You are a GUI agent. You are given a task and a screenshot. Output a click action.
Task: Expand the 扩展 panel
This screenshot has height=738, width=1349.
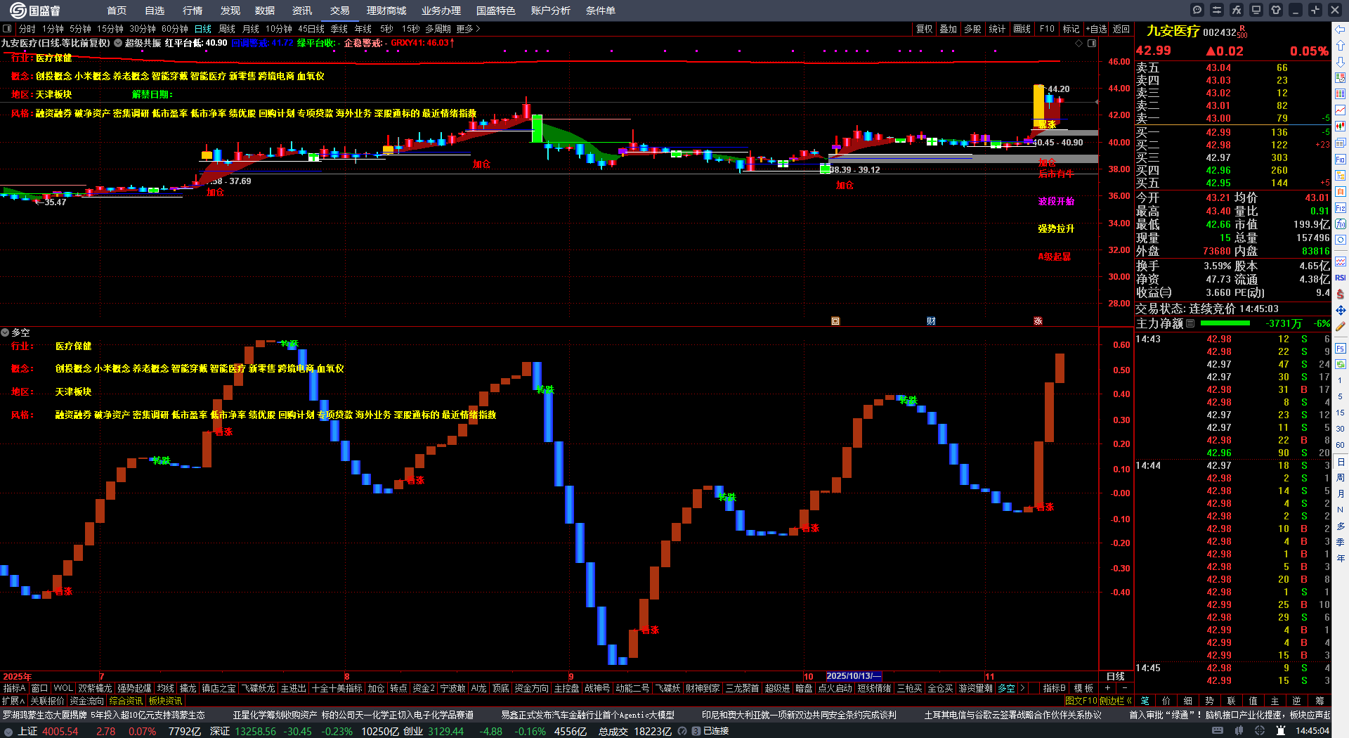tap(13, 701)
